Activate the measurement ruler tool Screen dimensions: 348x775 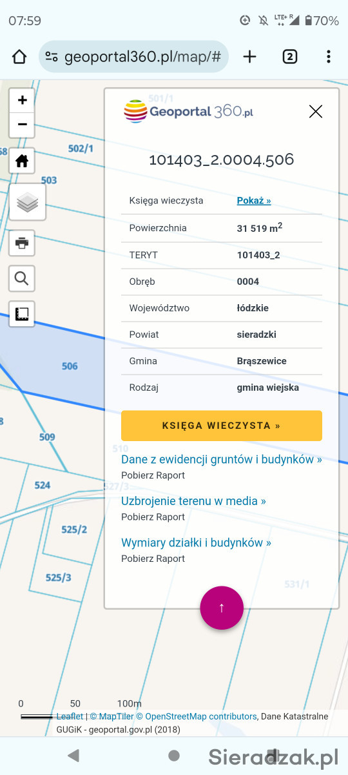[22, 314]
